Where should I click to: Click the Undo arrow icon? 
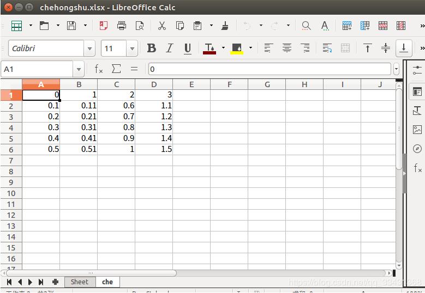pos(247,26)
